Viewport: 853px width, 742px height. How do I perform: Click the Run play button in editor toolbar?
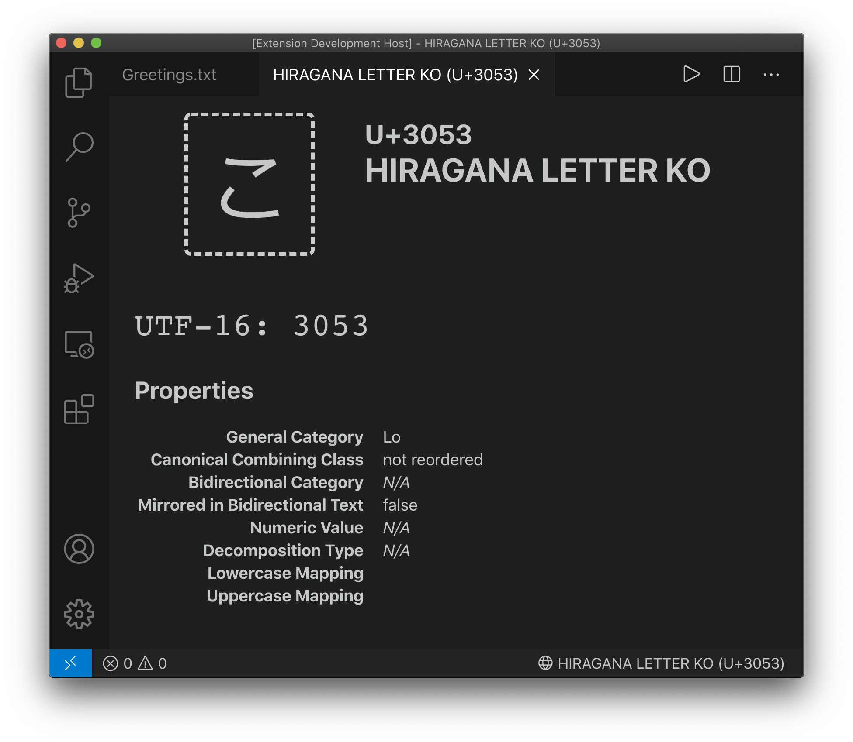[x=691, y=74]
